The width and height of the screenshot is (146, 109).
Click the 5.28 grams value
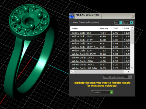point(103,40)
